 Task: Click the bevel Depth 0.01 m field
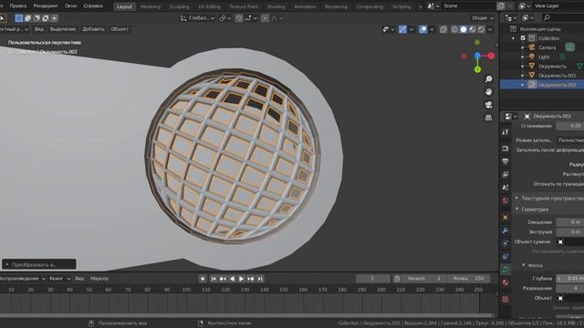click(569, 279)
